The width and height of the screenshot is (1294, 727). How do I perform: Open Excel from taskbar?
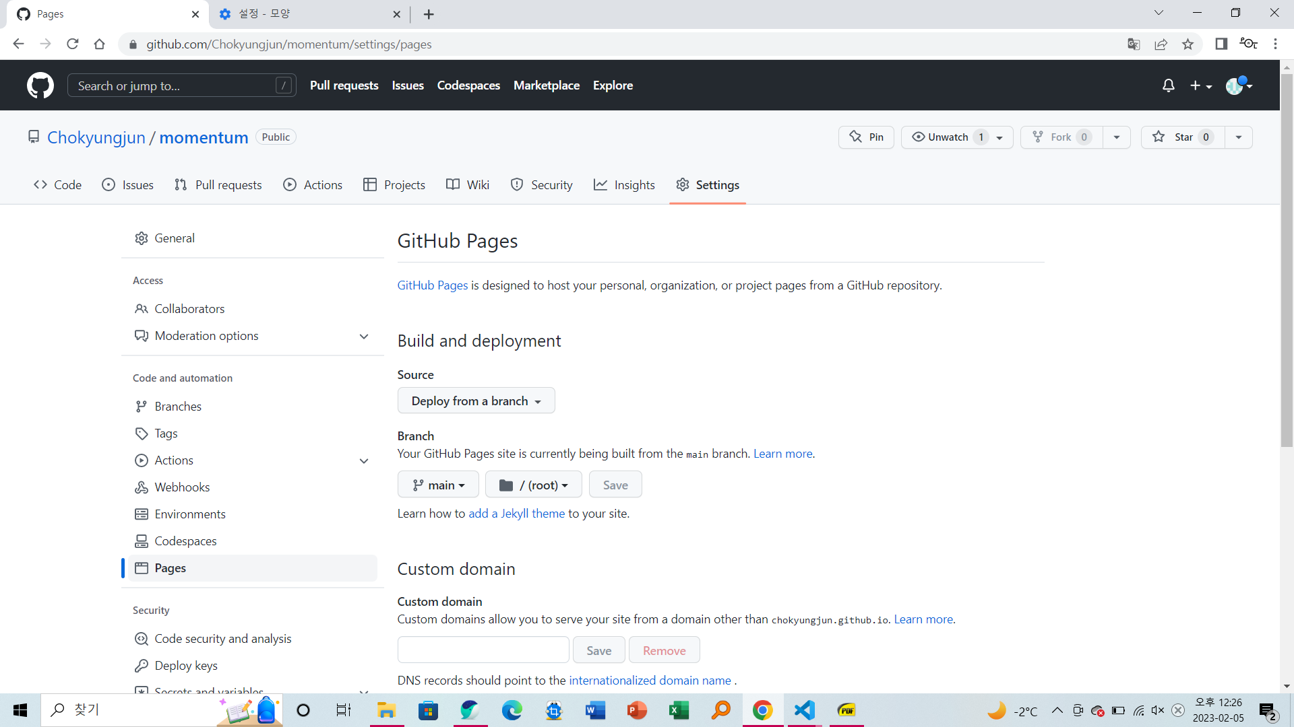[x=679, y=710]
